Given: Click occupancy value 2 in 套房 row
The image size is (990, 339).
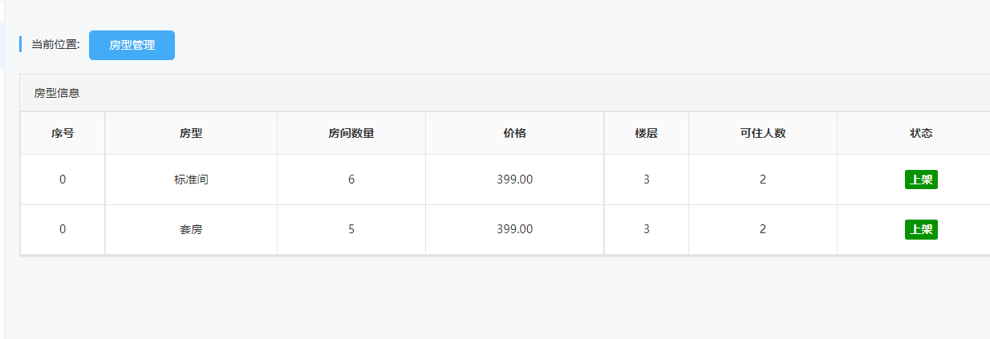Looking at the screenshot, I should [x=762, y=229].
